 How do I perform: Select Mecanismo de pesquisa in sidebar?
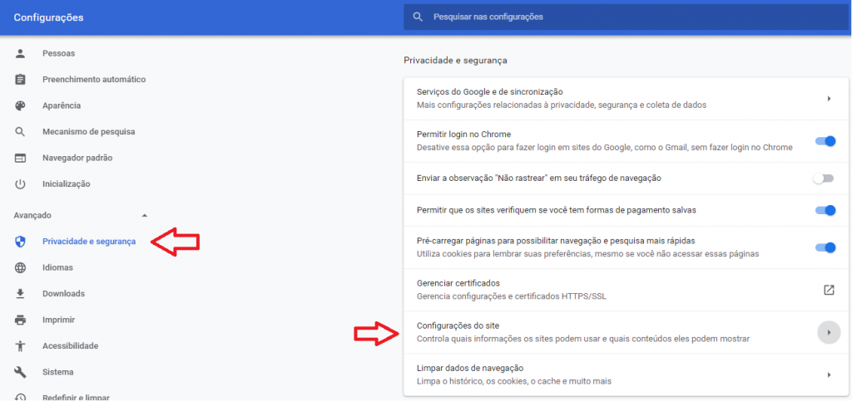coord(88,132)
